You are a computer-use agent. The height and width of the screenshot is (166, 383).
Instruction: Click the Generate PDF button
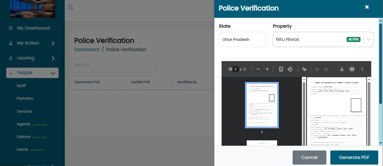(354, 158)
